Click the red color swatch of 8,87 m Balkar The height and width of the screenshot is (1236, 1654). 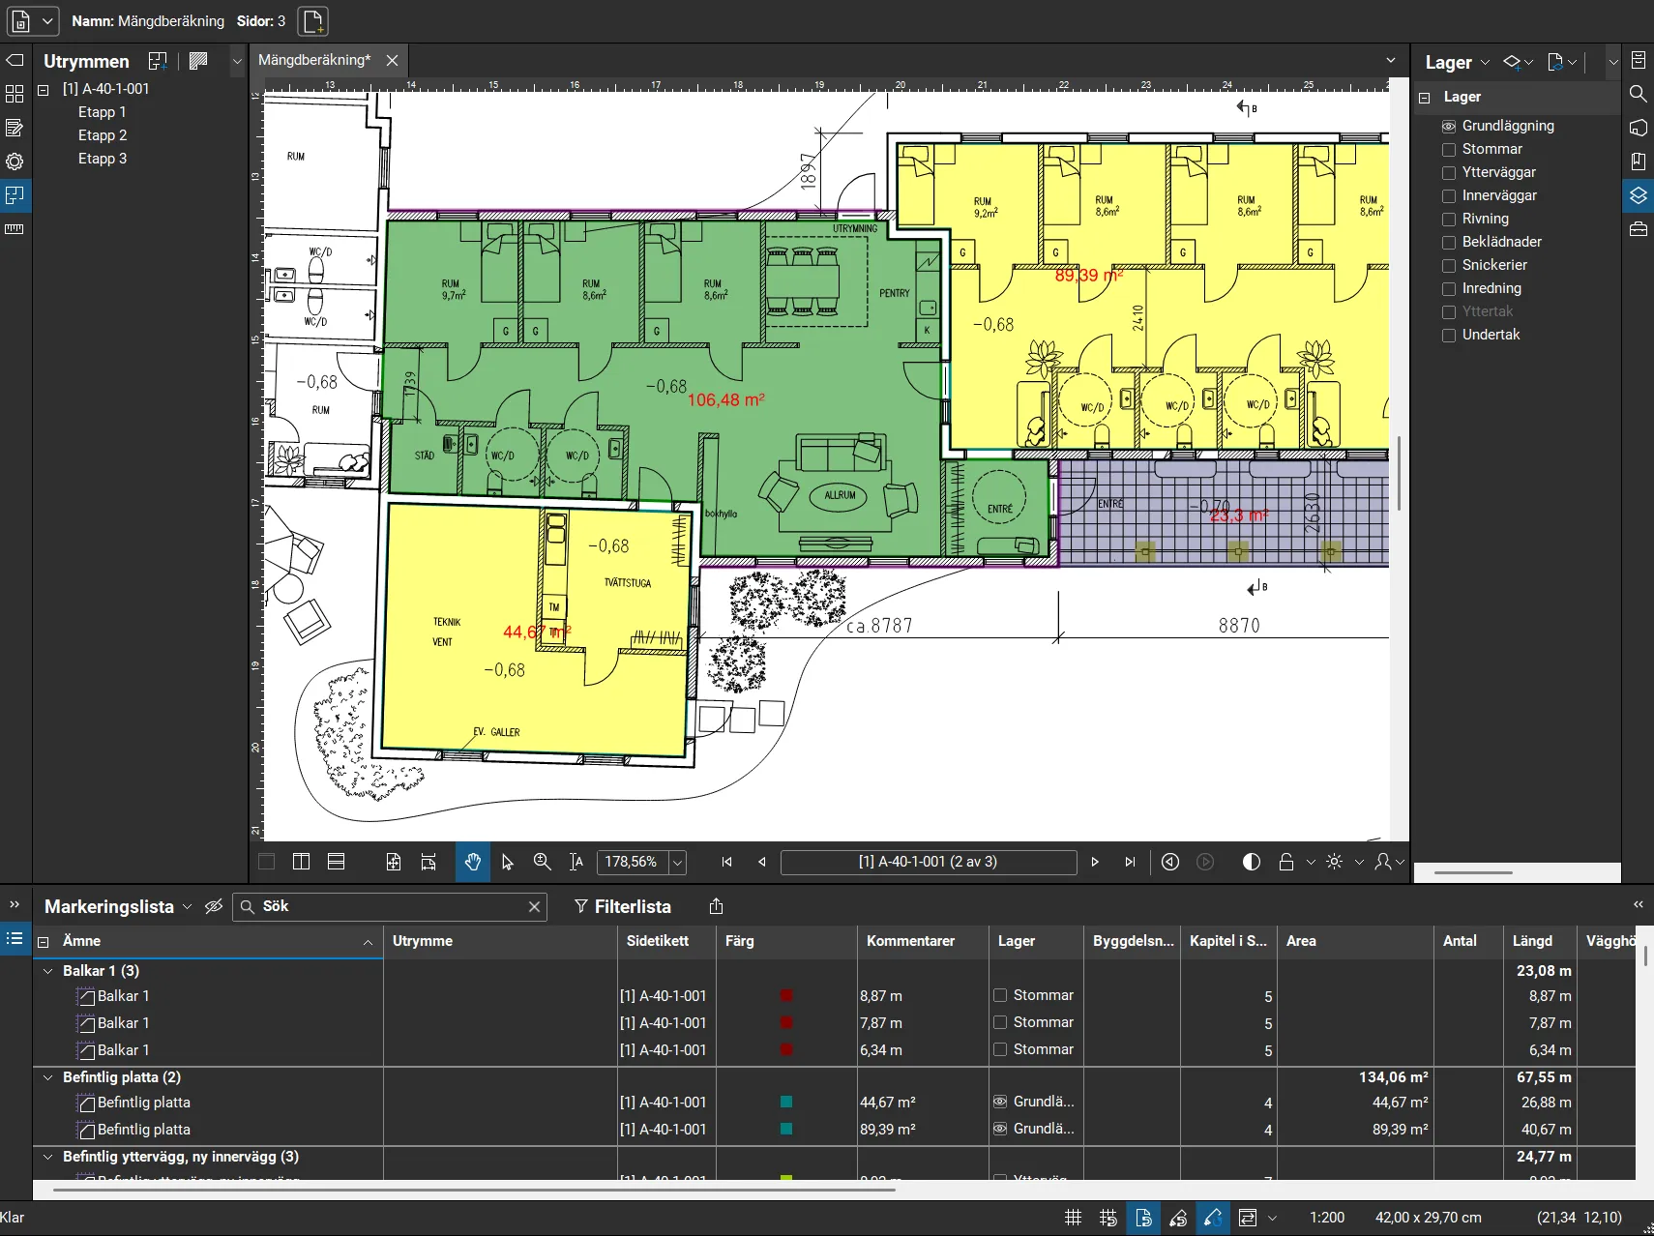pos(786,995)
